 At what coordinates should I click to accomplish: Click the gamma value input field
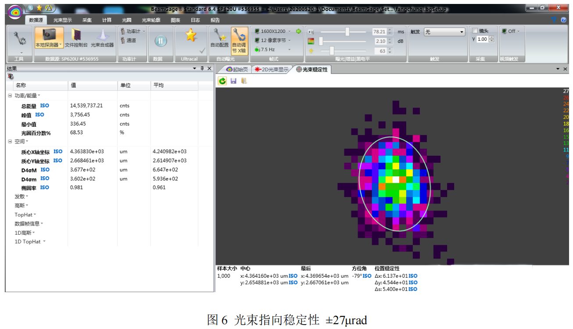pyautogui.click(x=482, y=39)
